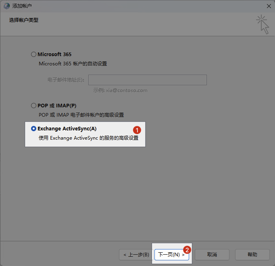Click the 选择帐户类型 heading text

tap(24, 20)
